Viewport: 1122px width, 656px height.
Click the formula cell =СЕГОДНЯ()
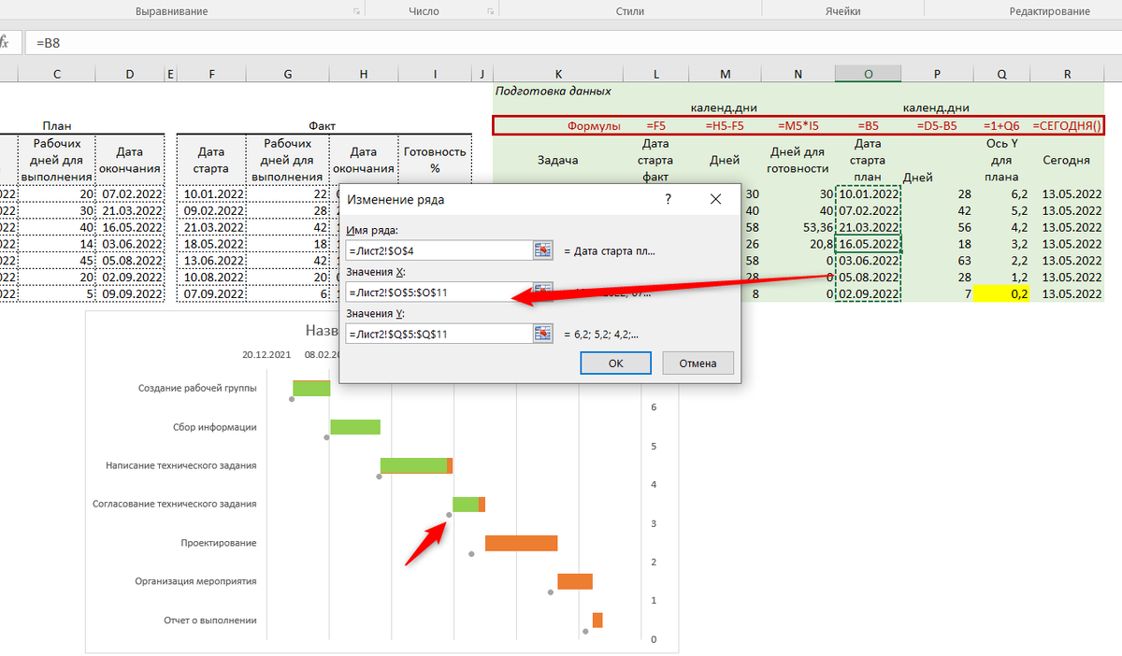click(x=1068, y=125)
